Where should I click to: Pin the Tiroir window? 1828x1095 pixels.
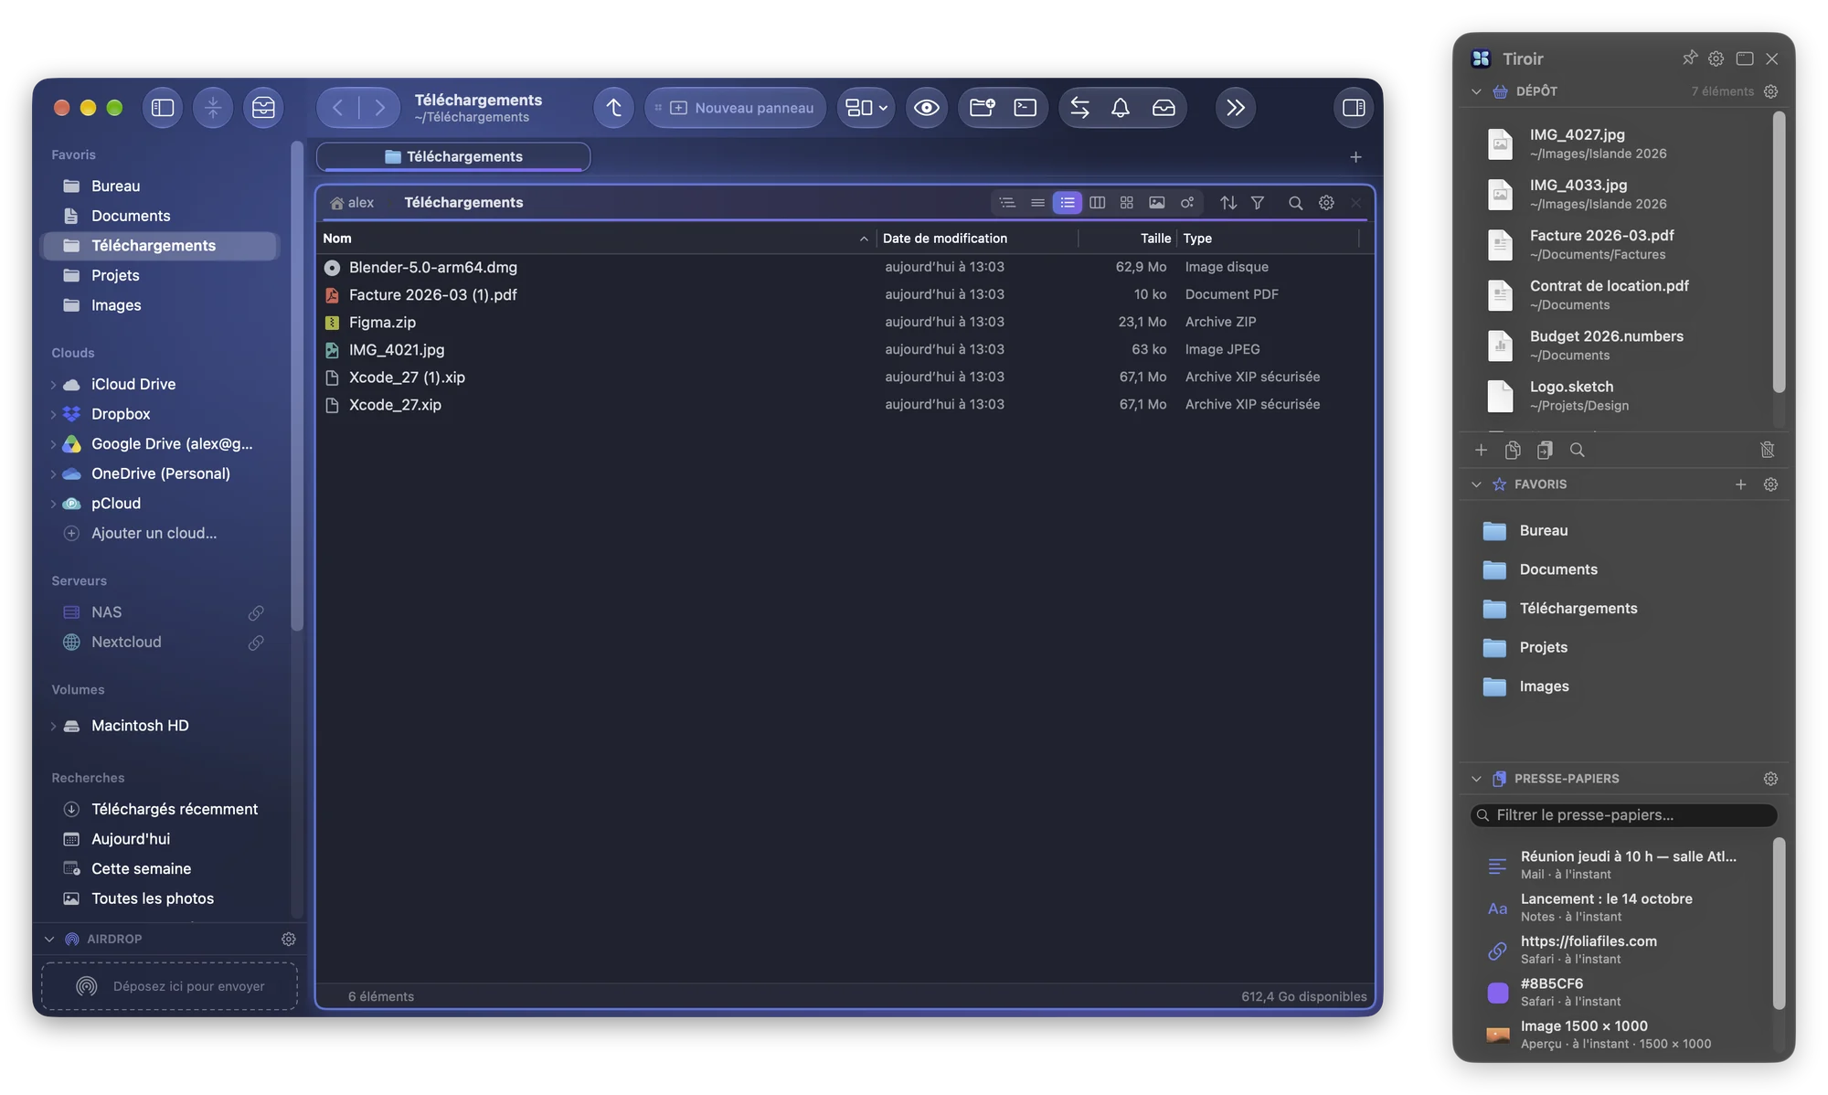coord(1689,58)
